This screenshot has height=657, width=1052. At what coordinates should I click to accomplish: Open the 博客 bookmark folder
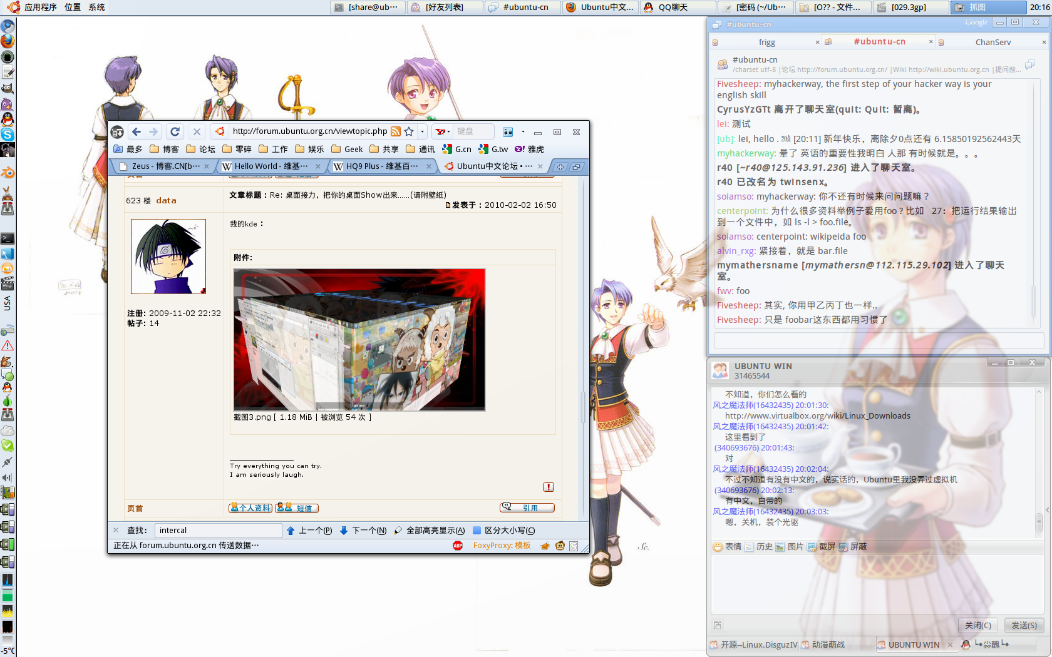tap(164, 149)
